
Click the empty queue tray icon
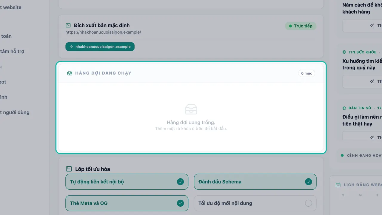(191, 109)
